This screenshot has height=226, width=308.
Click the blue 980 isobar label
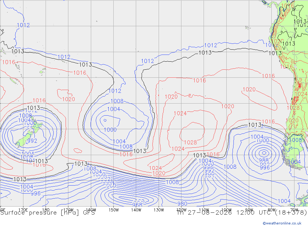click(182, 203)
